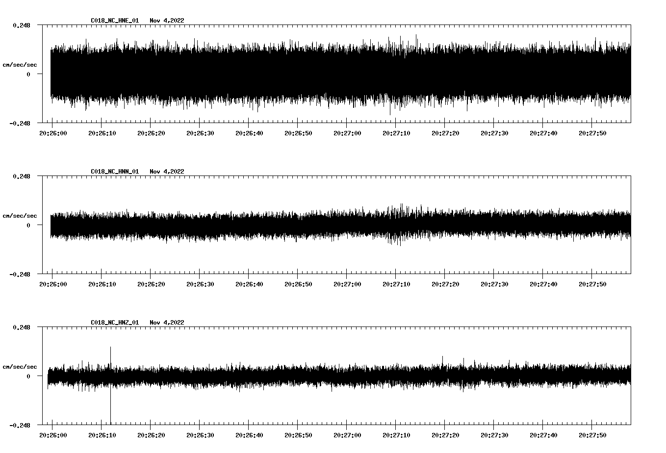This screenshot has height=453, width=666.
Task: Click the 20:26:10 time label under HNZ plot
Action: coord(102,435)
